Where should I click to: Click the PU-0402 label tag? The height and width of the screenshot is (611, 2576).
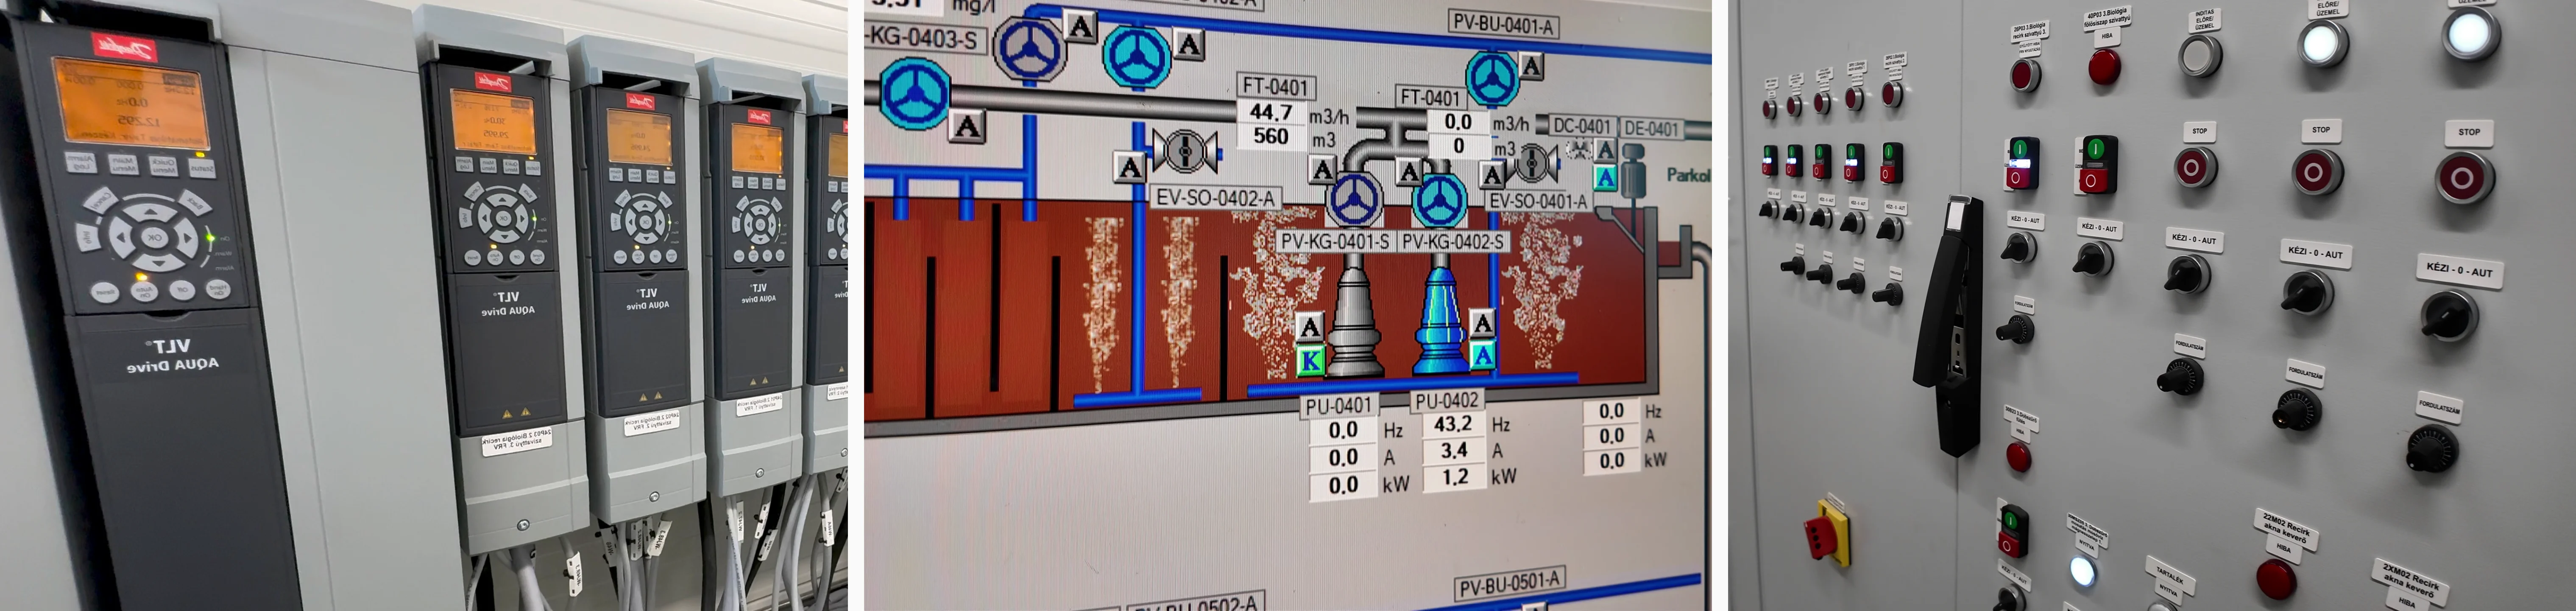click(1446, 401)
